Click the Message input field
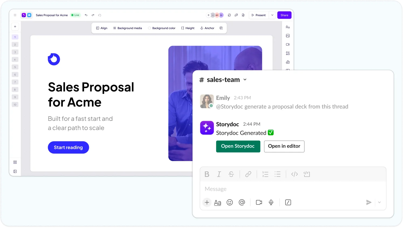 click(293, 189)
